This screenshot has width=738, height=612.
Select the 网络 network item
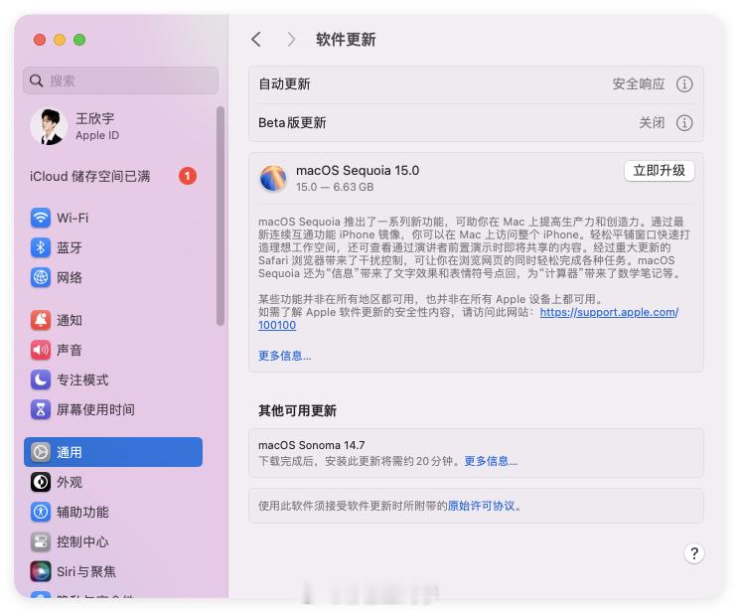click(113, 277)
